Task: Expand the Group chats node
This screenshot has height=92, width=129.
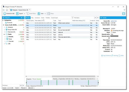Action: click(5, 39)
